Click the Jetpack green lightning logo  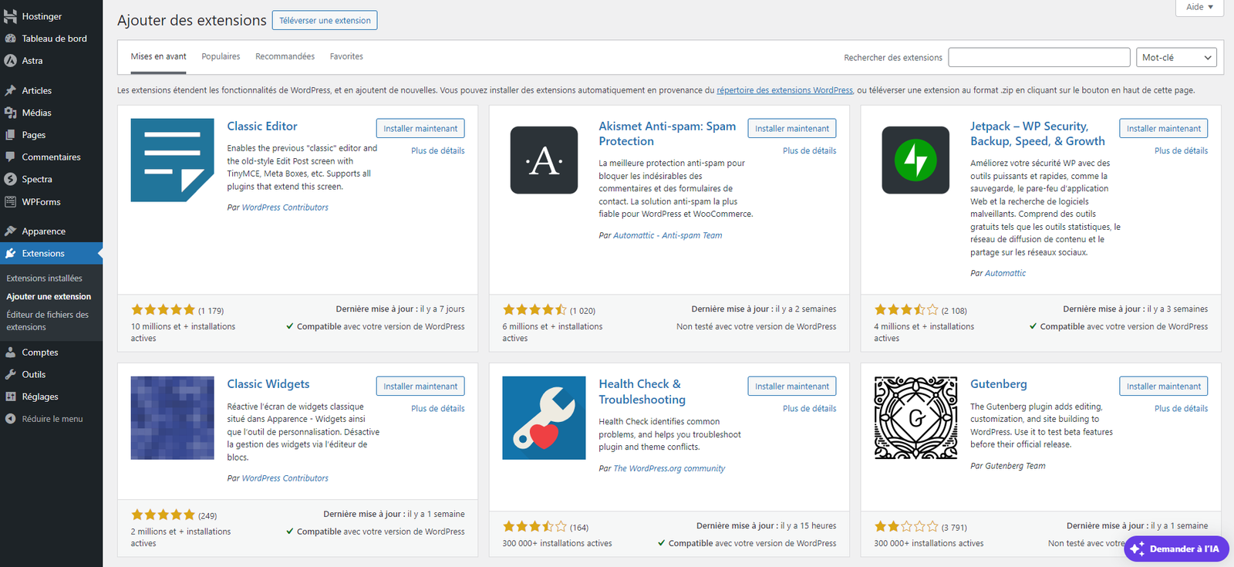pyautogui.click(x=915, y=160)
